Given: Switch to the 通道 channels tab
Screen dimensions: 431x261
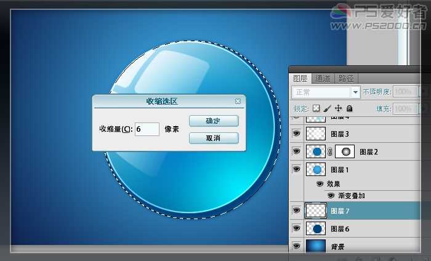Looking at the screenshot, I should pos(323,78).
